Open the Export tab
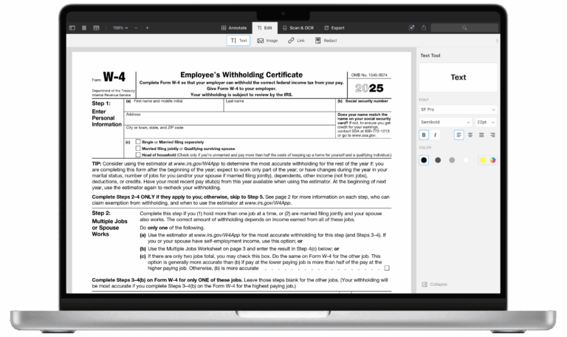The image size is (567, 337). [x=334, y=28]
